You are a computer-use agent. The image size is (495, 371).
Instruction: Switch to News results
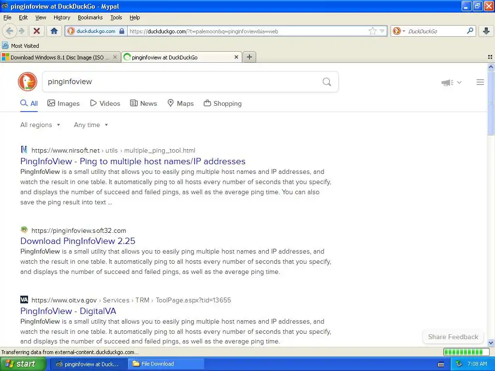(x=144, y=103)
